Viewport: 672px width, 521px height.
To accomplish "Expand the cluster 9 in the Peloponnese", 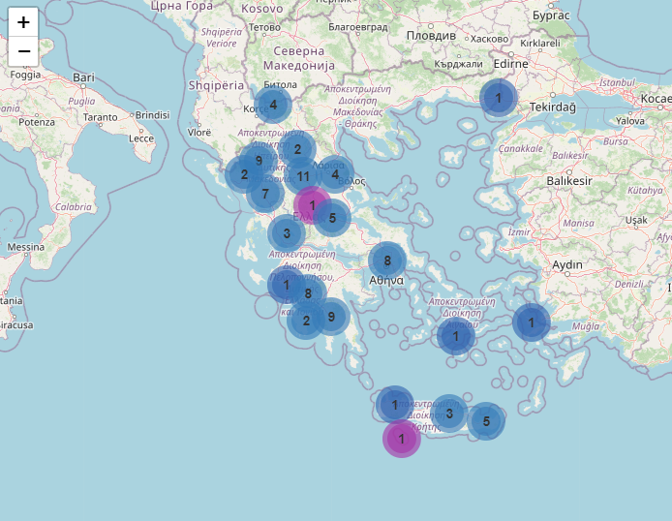I will click(x=331, y=316).
